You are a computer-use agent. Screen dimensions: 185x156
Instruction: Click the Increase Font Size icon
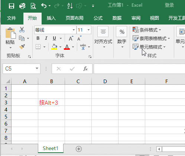click(x=71, y=38)
